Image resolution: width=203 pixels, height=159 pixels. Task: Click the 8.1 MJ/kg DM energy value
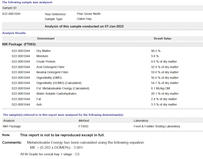tap(161, 88)
